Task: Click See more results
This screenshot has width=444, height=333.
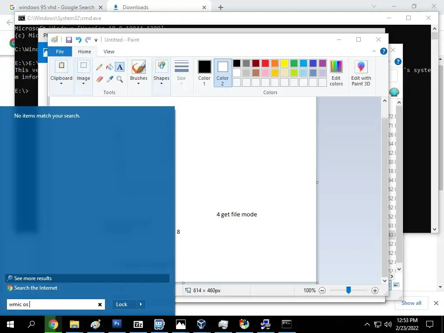Action: [x=87, y=278]
